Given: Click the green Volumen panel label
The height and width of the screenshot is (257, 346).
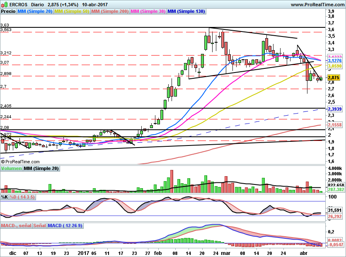Looking at the screenshot, I should [12, 168].
